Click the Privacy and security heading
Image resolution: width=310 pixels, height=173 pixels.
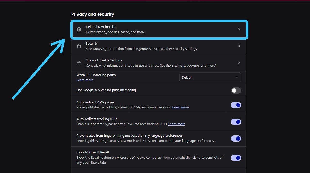[93, 14]
